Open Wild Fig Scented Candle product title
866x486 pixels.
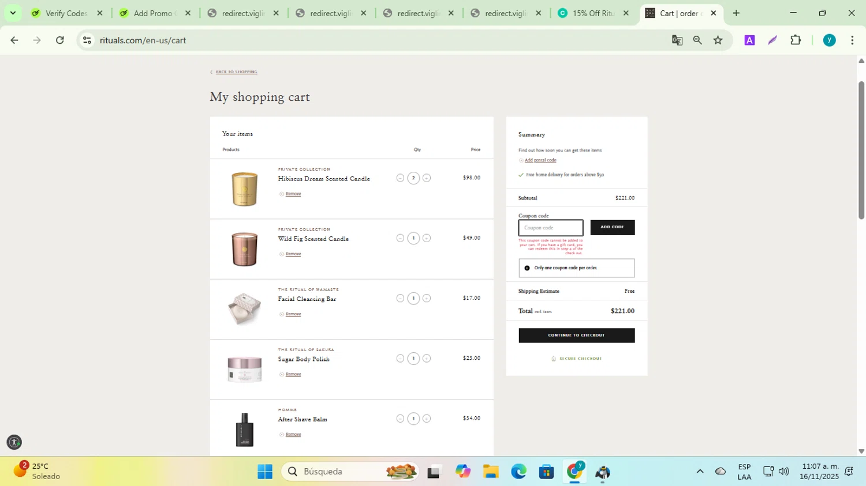[313, 239]
